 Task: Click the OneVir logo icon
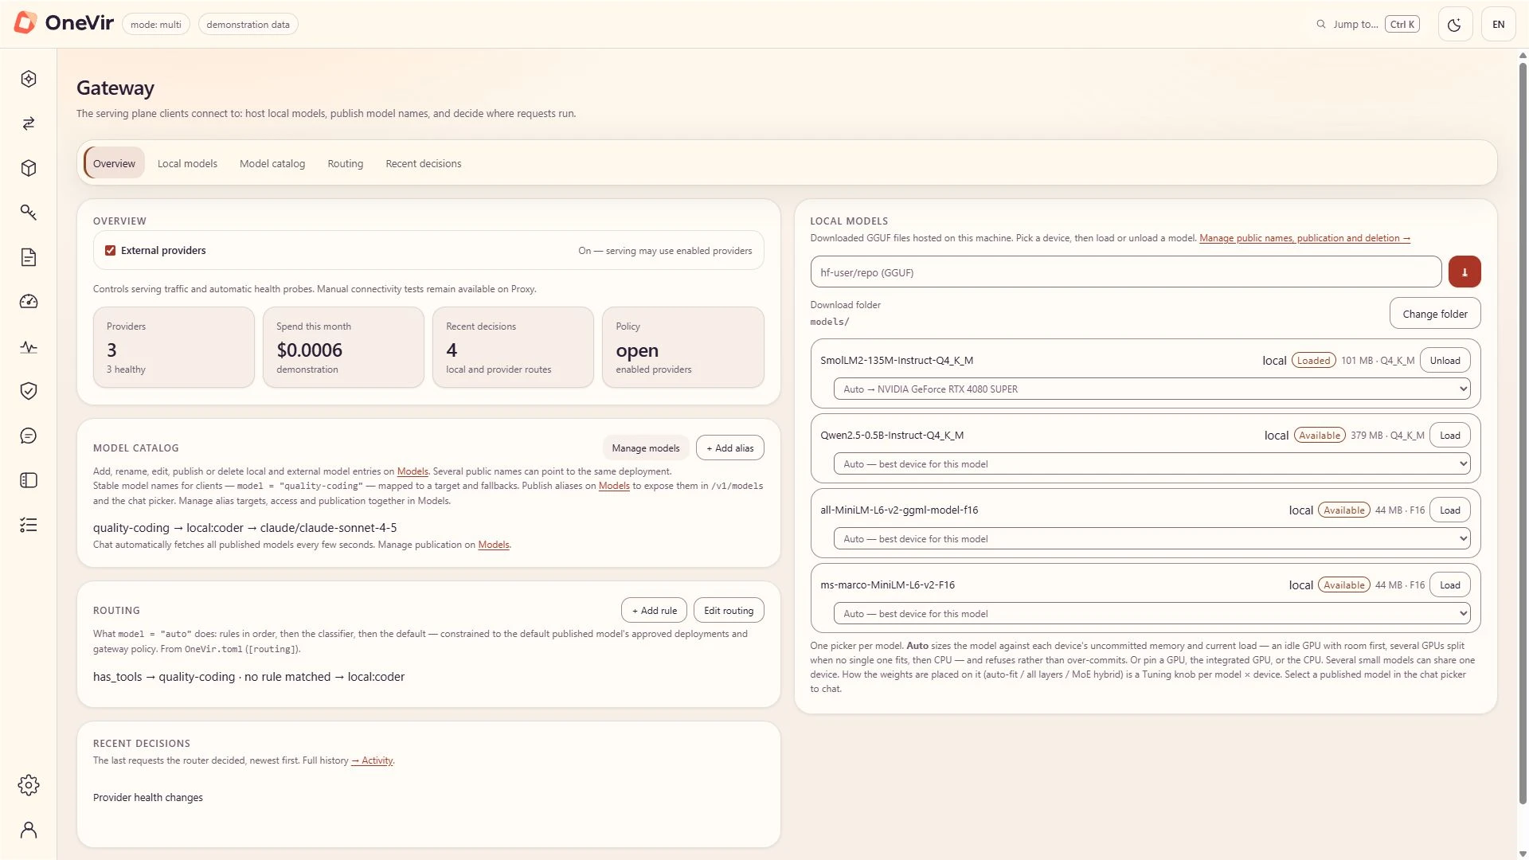pos(25,23)
